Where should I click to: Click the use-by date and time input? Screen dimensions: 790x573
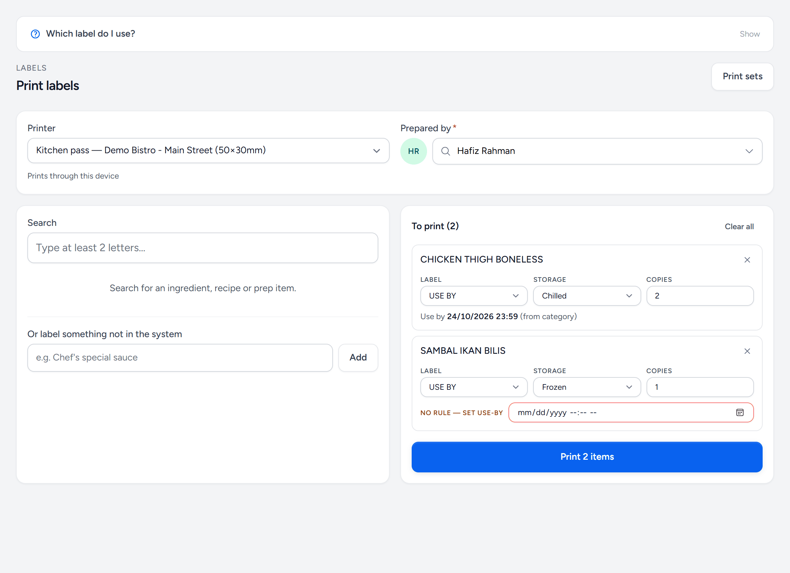pyautogui.click(x=631, y=412)
